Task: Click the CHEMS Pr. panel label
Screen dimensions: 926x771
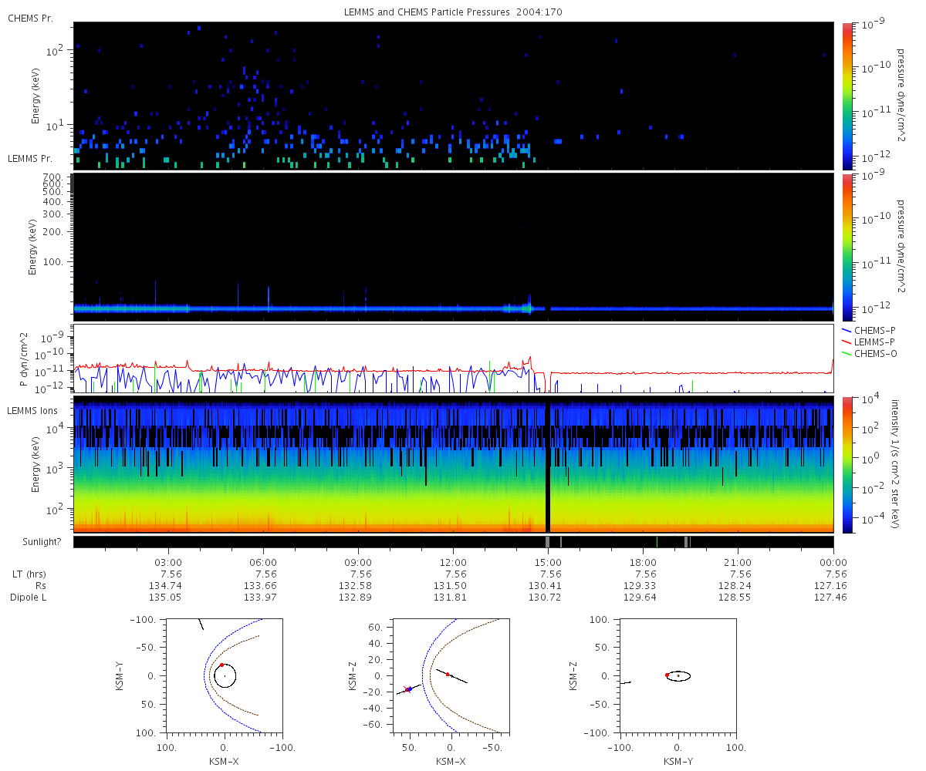Action: [30, 19]
